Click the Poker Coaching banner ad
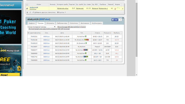This screenshot has height=104, width=185. (x=11, y=27)
